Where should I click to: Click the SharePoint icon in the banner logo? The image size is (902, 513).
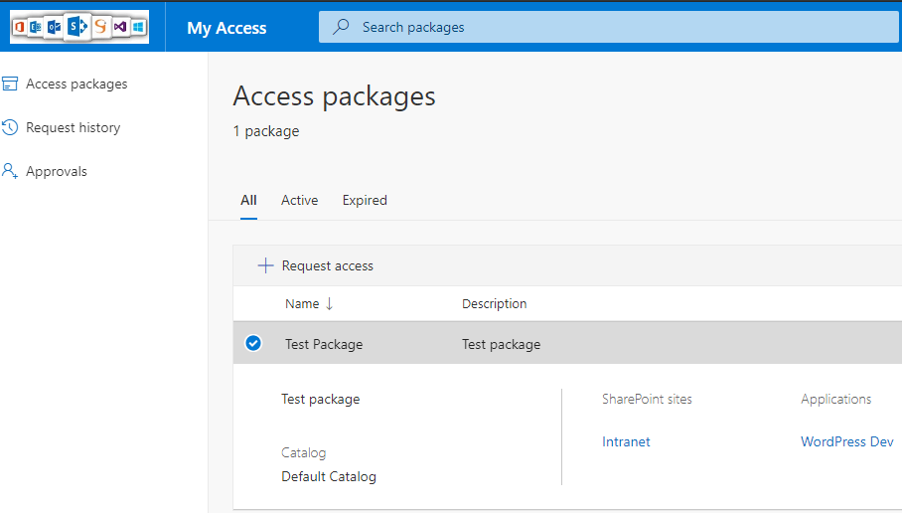coord(77,27)
